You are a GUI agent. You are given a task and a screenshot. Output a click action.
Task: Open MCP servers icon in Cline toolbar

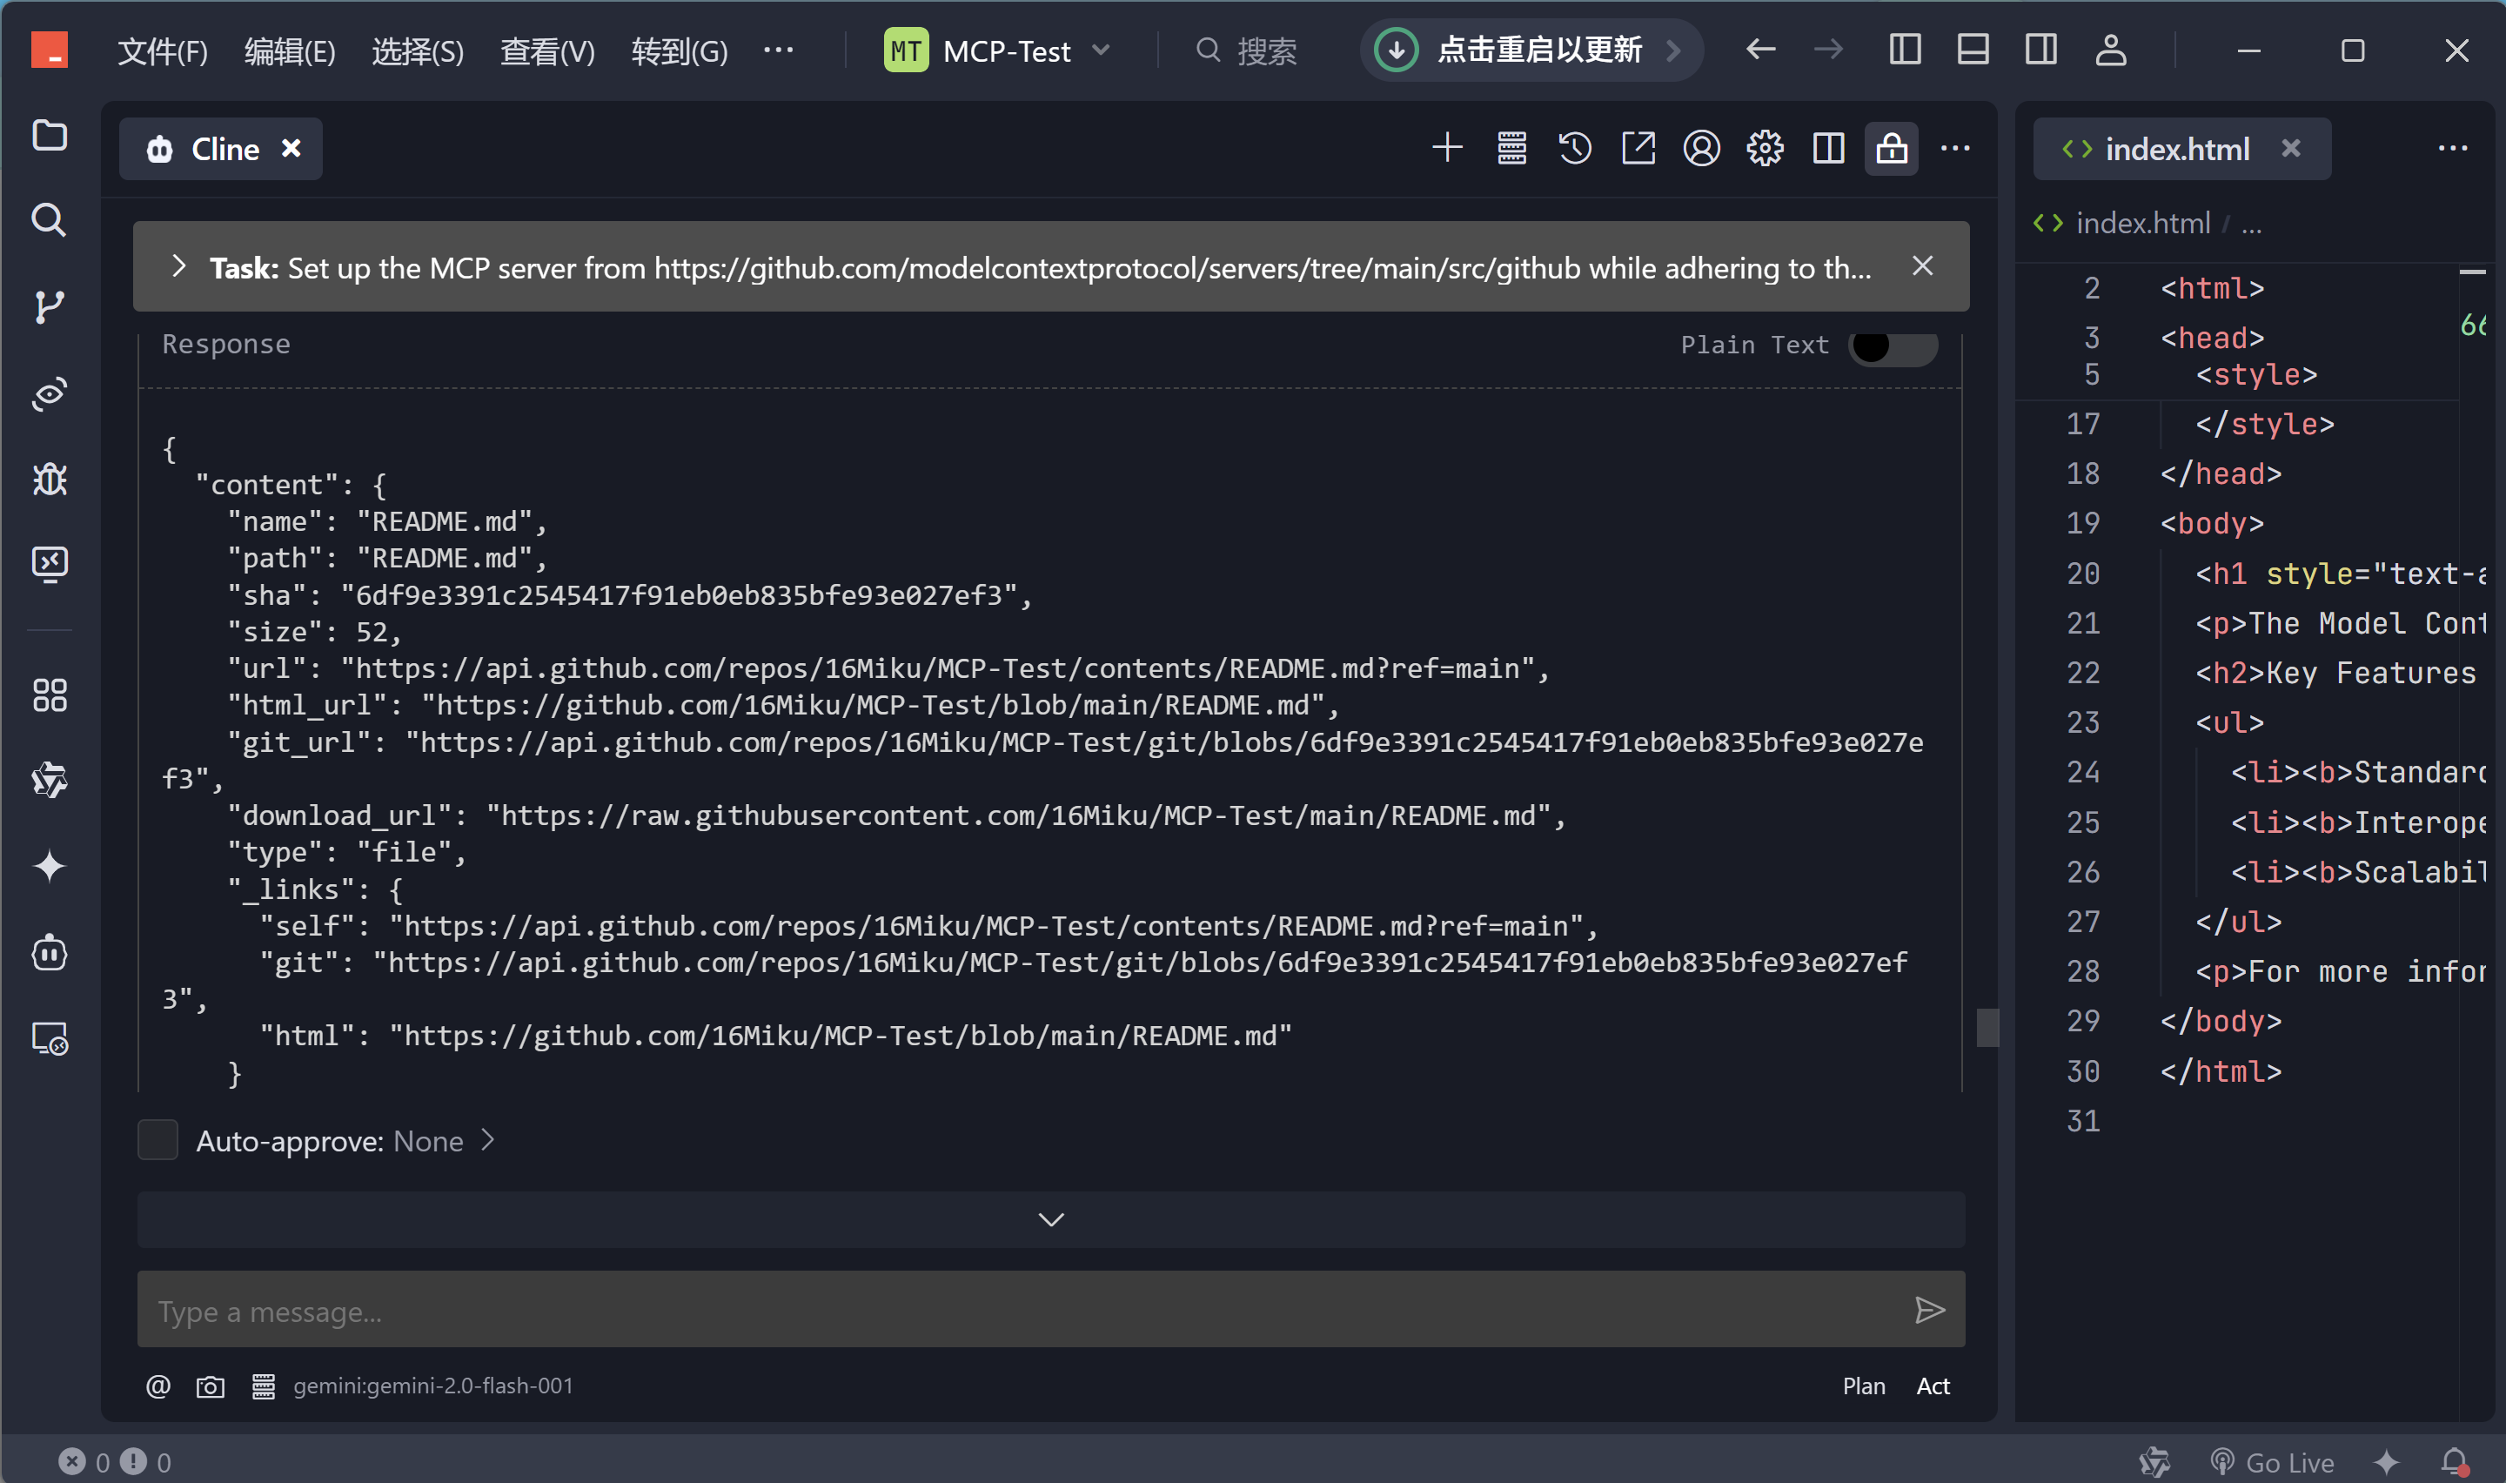1511,149
